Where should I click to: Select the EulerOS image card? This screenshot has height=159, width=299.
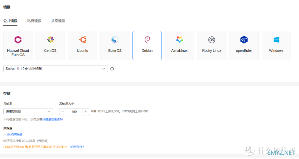pyautogui.click(x=115, y=46)
